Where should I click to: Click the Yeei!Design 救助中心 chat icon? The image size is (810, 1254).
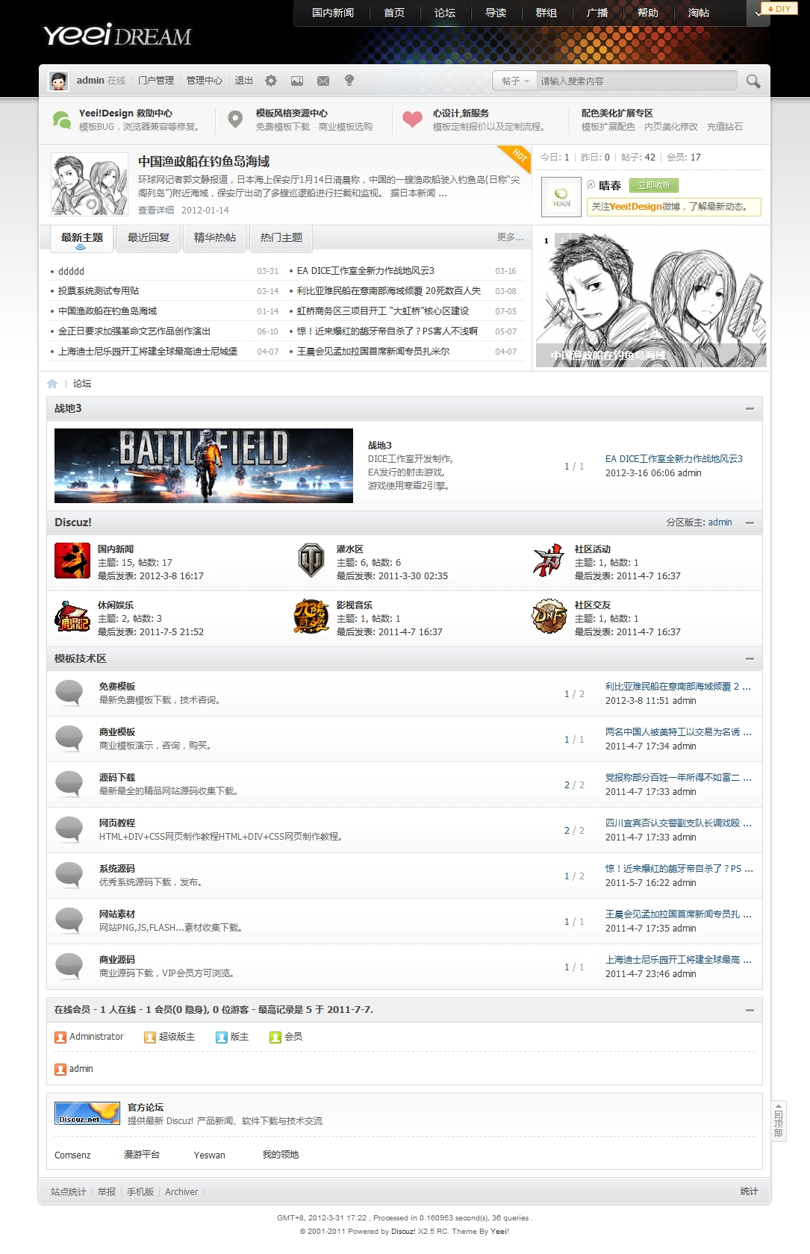coord(61,119)
